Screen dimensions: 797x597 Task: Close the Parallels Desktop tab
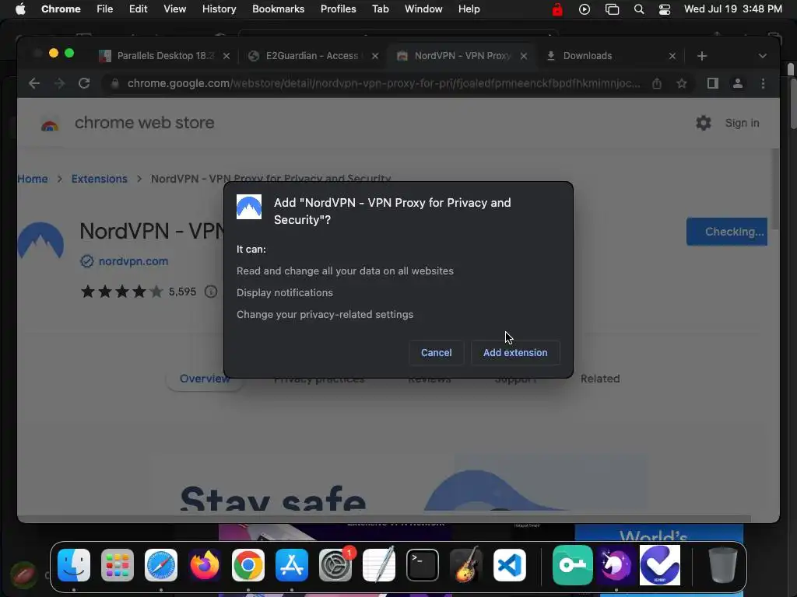(x=226, y=56)
